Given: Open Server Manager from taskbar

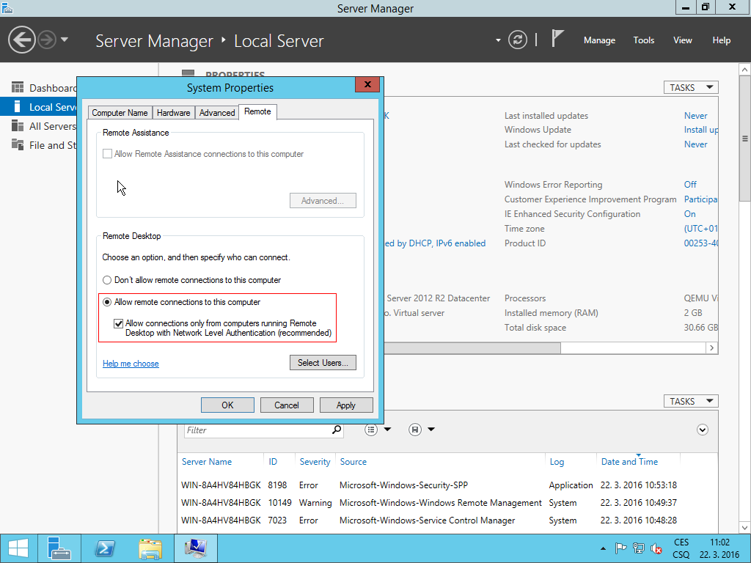Looking at the screenshot, I should coord(59,548).
